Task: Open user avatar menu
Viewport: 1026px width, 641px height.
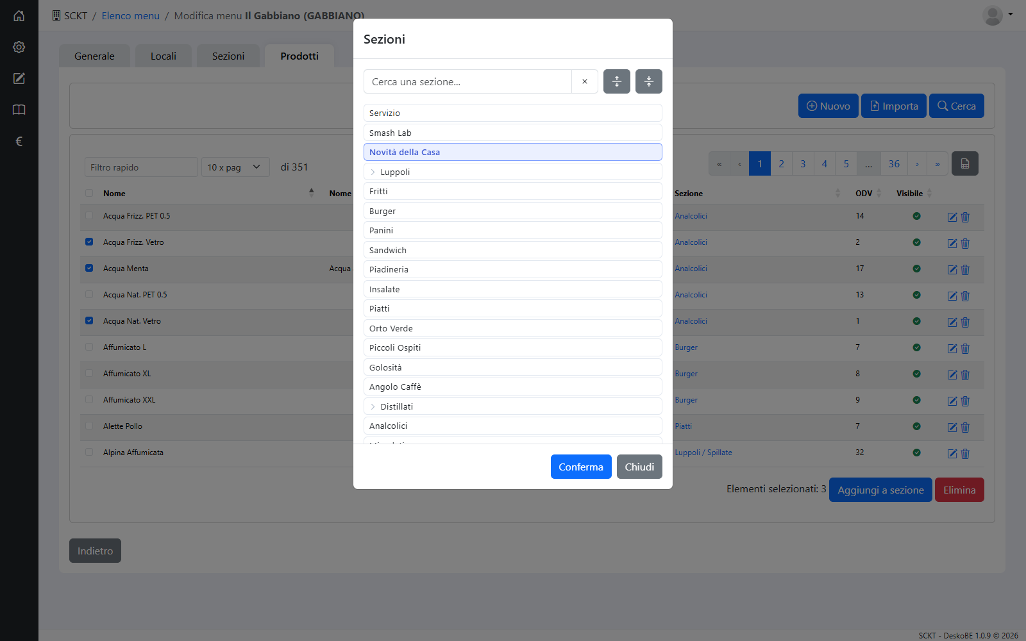Action: pos(998,15)
